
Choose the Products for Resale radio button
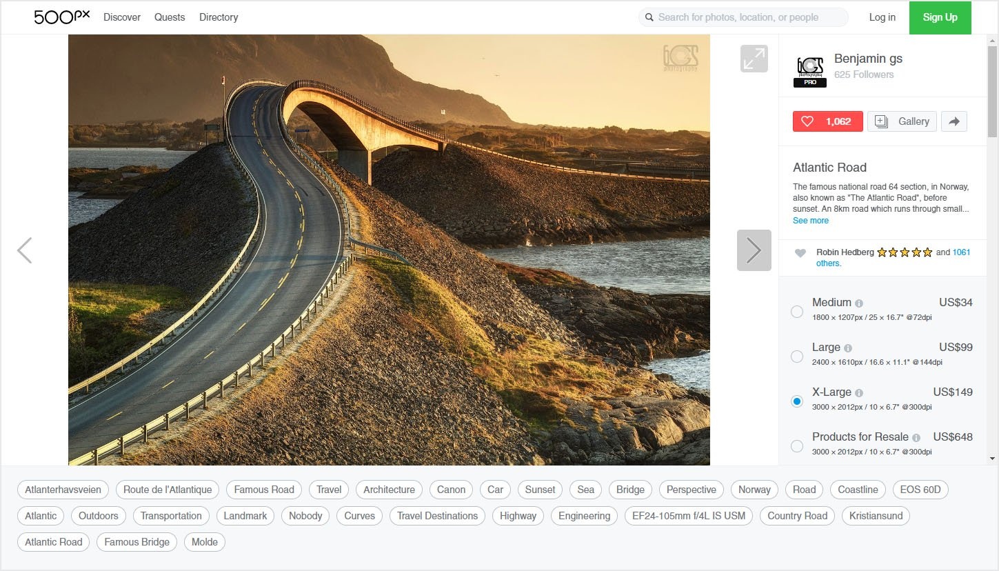(x=797, y=446)
